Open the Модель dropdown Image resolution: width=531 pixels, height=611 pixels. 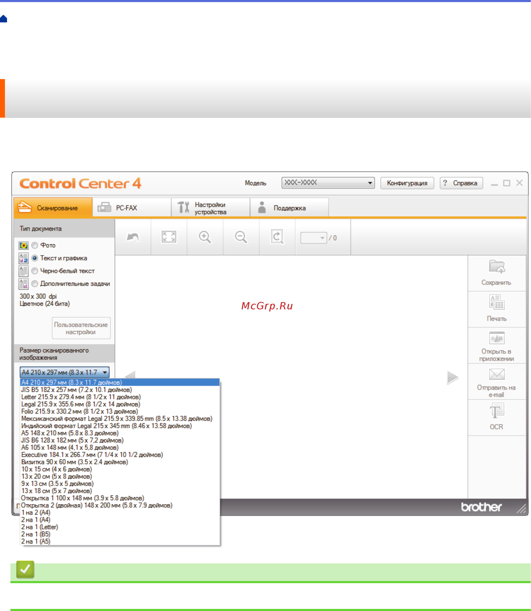point(328,183)
